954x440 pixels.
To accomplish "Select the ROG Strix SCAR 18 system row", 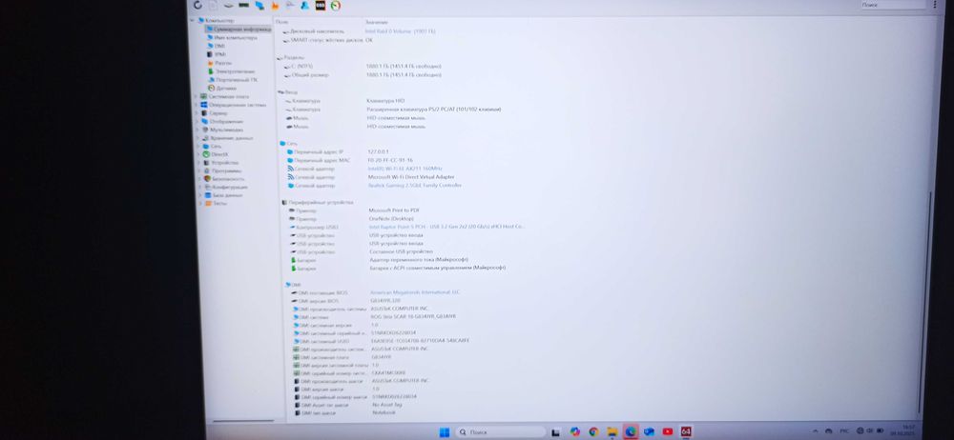I will point(374,316).
